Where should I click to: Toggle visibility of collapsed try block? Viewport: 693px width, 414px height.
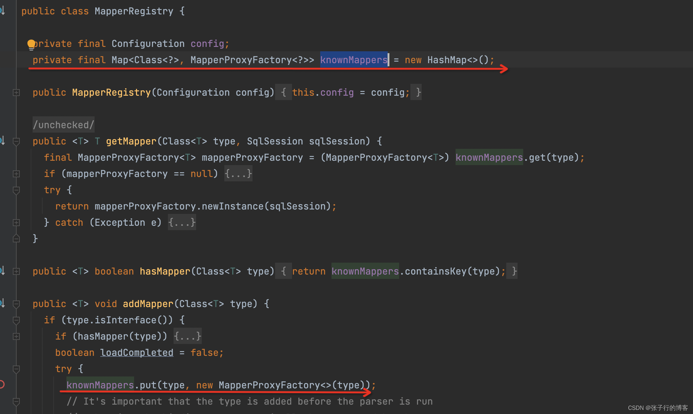(x=16, y=223)
